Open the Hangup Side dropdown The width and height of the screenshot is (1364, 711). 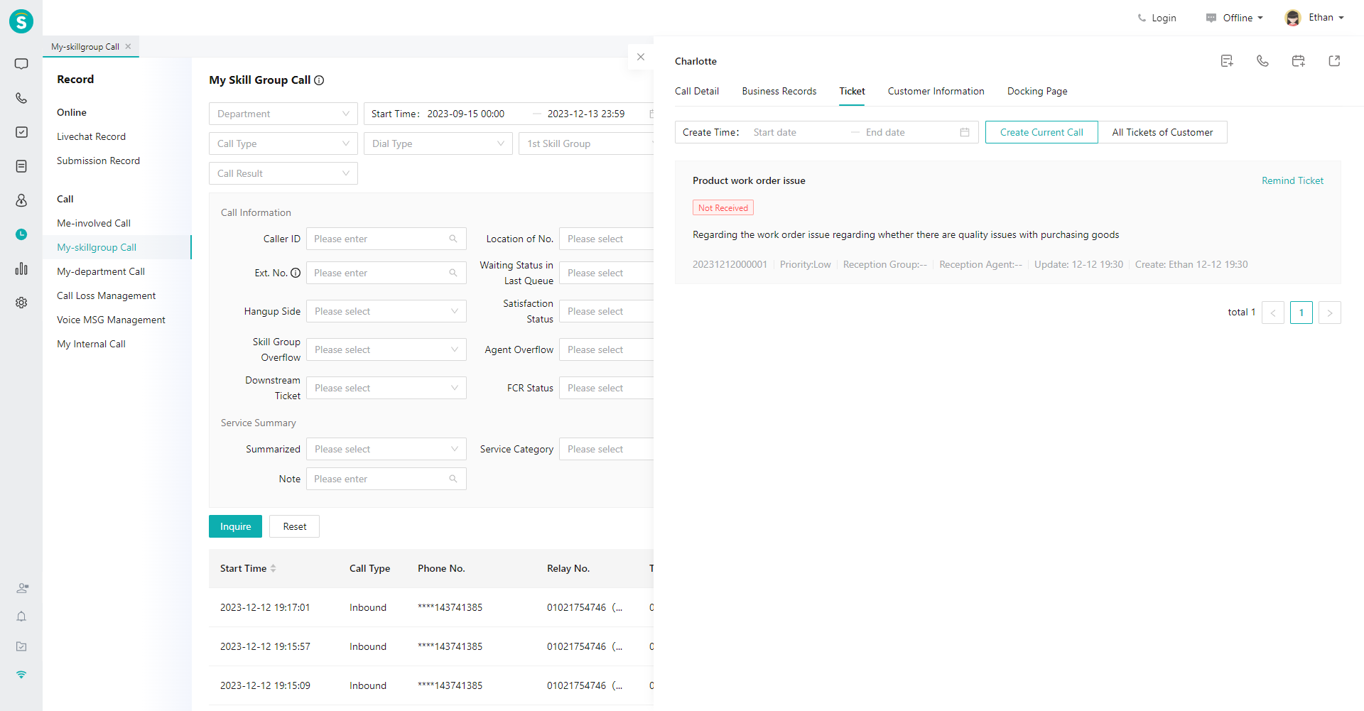[x=386, y=311]
